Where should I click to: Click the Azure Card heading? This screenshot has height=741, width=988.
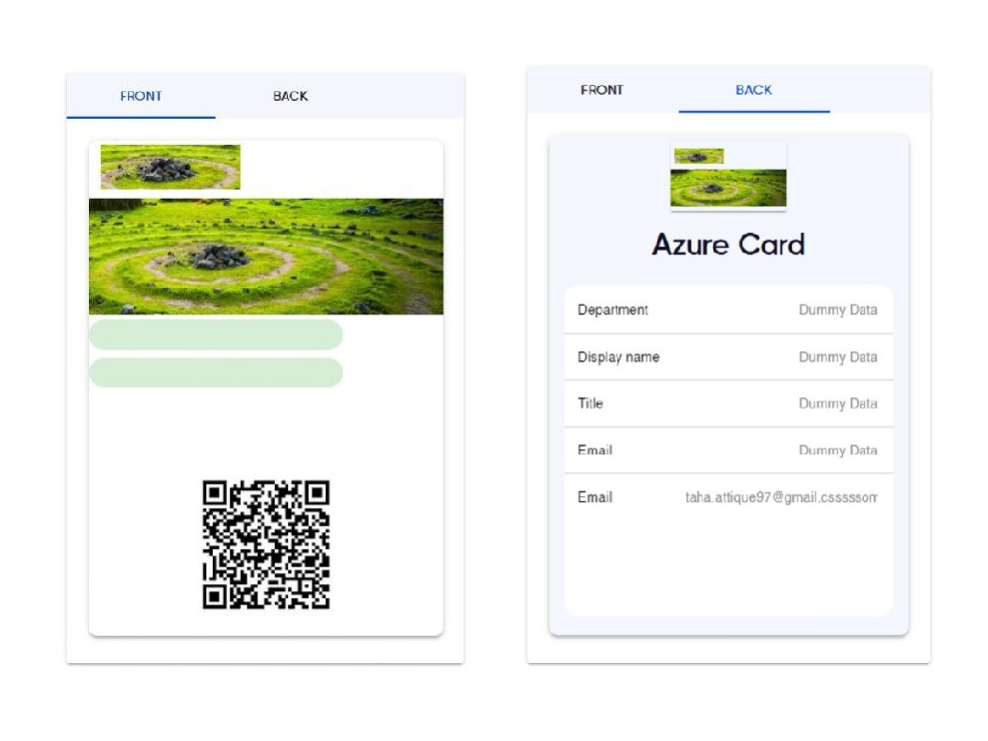[728, 244]
